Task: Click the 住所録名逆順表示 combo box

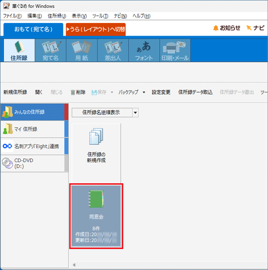Action: 105,113
